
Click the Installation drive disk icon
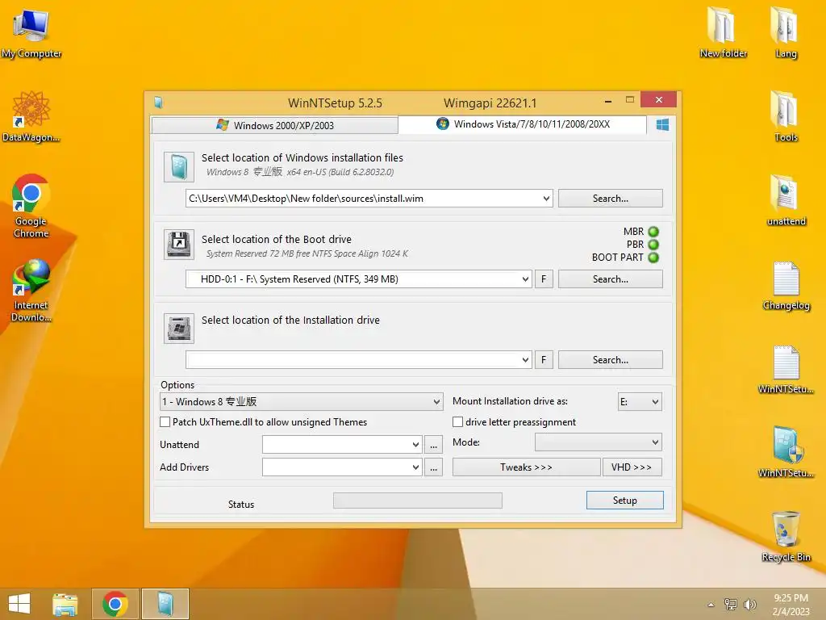click(178, 329)
